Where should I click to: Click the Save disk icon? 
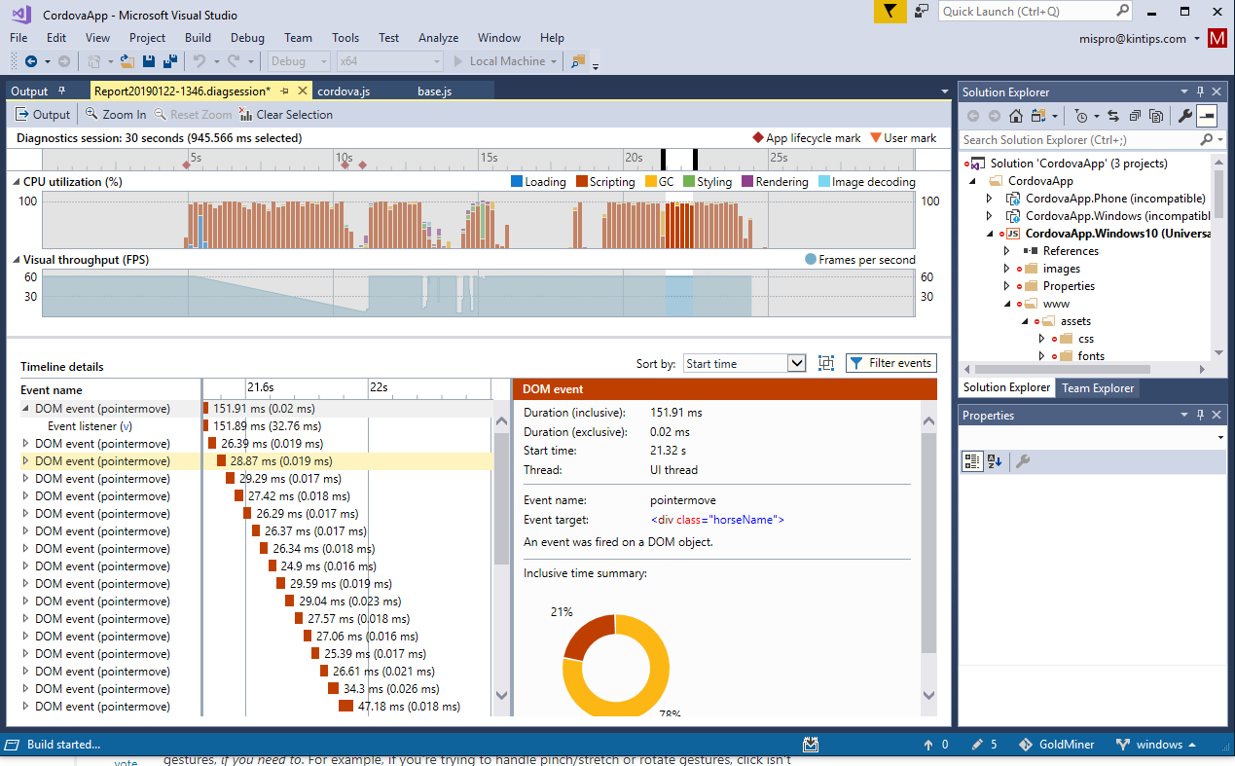(x=149, y=61)
